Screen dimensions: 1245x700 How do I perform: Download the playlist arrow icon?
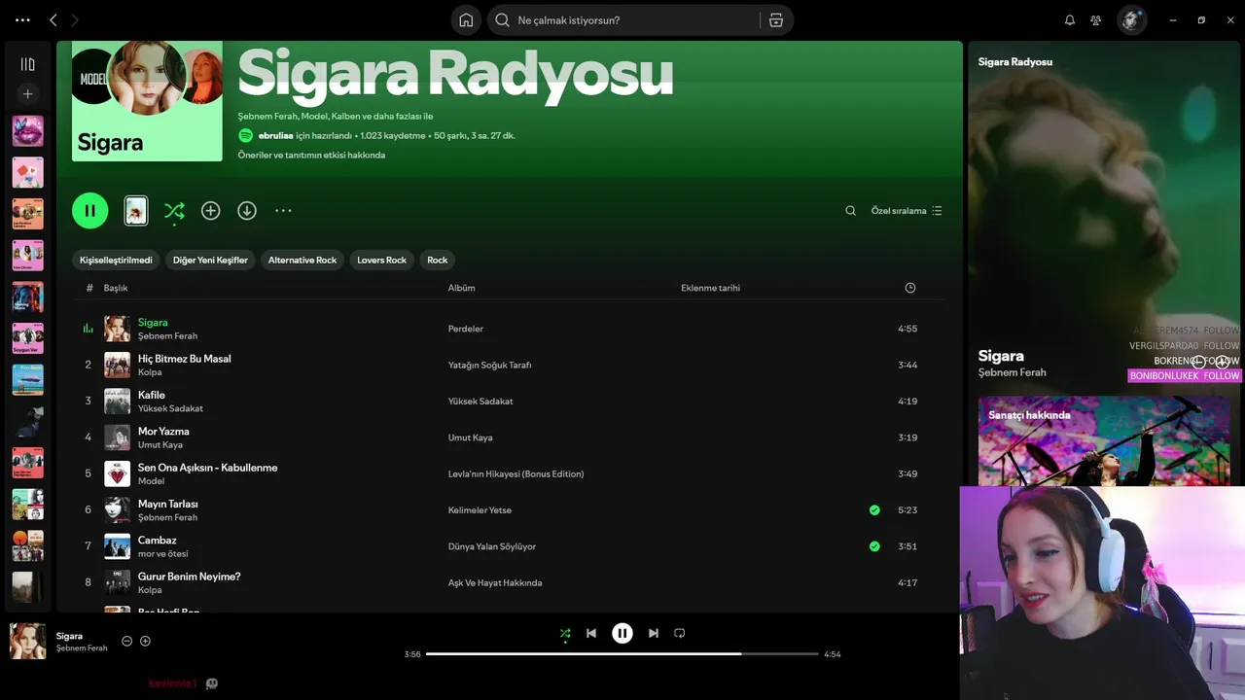click(247, 210)
